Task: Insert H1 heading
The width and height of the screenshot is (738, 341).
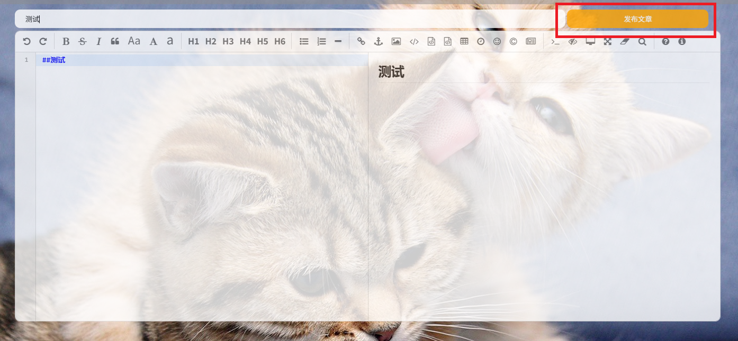Action: tap(194, 41)
